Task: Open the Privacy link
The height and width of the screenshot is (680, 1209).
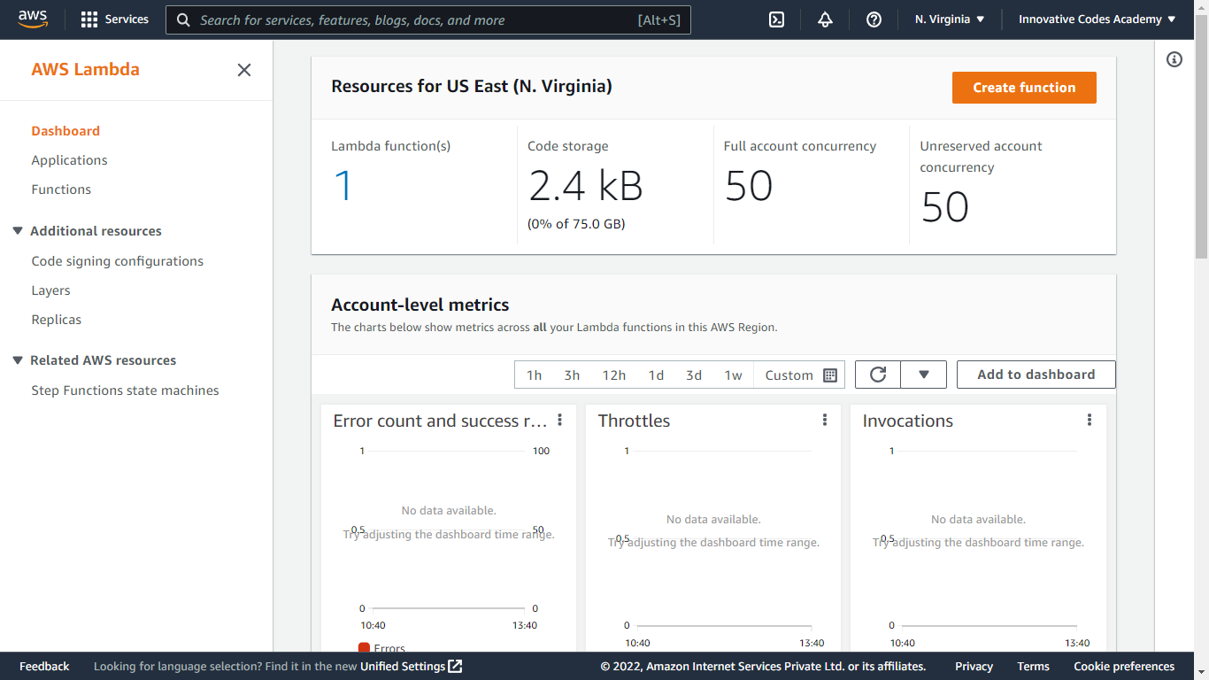Action: point(974,667)
